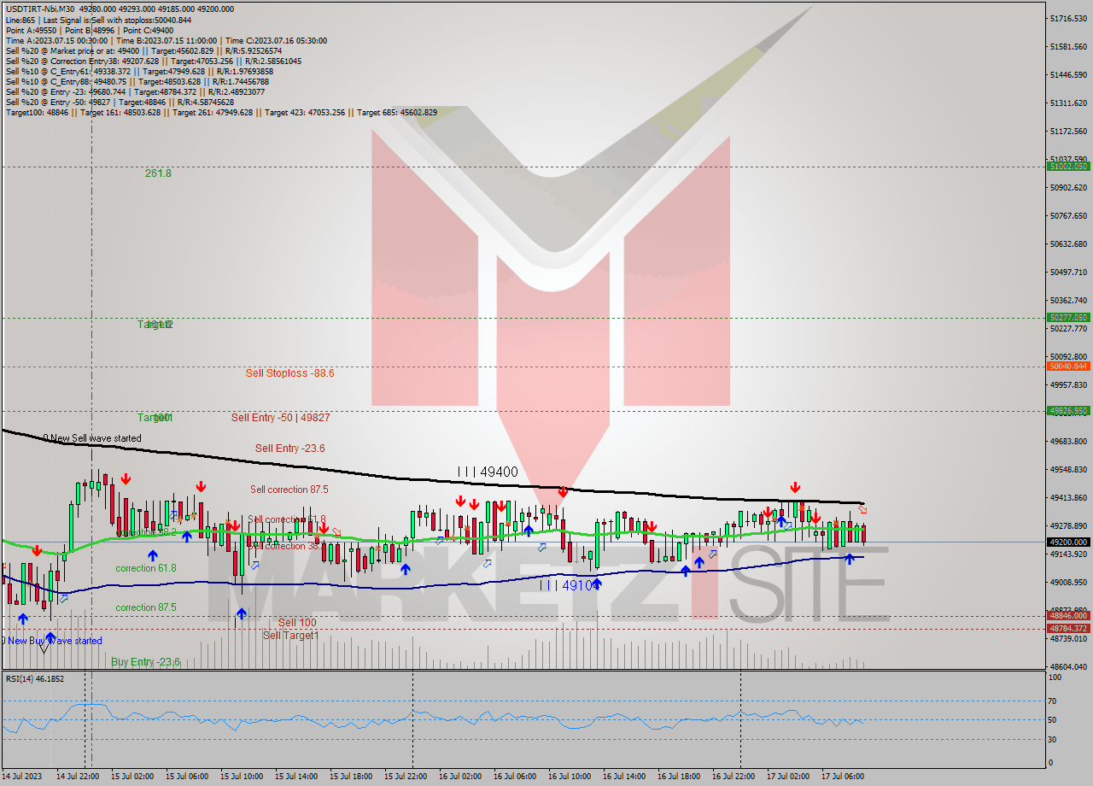
Task: Click the RSI axis value 70
Action: tap(1054, 701)
